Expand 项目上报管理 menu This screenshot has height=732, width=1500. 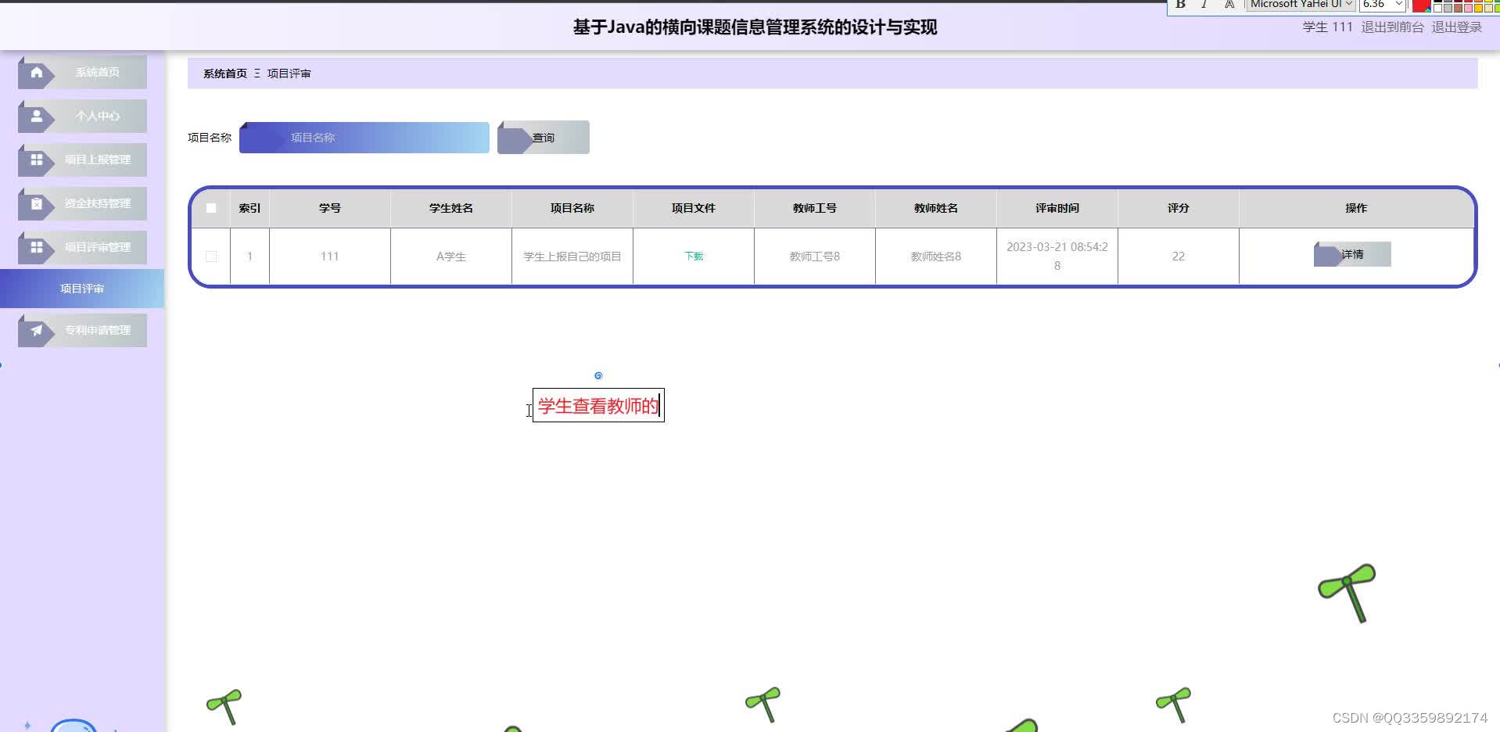click(82, 160)
